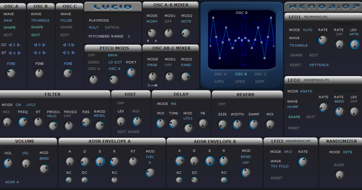Image resolution: width=362 pixels, height=190 pixels.
Task: Click the DELAY FB knob
Action: point(203,123)
